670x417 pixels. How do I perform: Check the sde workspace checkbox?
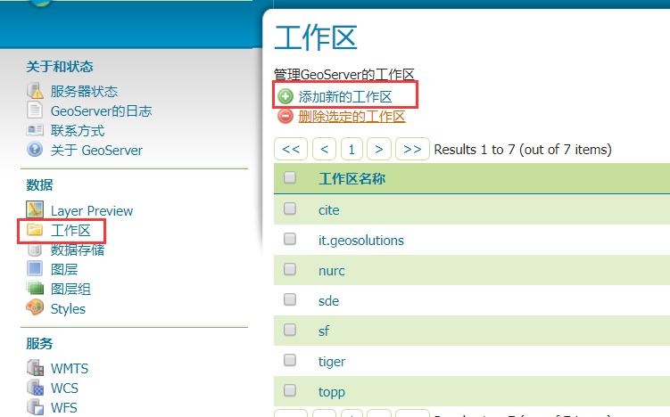290,299
